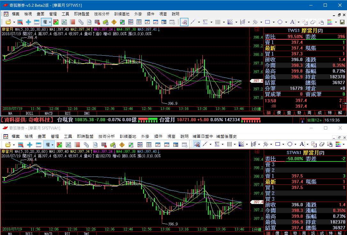Click the open folder icon in top window toolbar
347x235 pixels.
tap(7, 22)
